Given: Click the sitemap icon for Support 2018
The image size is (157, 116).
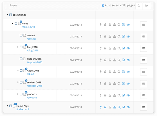Looking at the screenshot, I should coord(114,60).
